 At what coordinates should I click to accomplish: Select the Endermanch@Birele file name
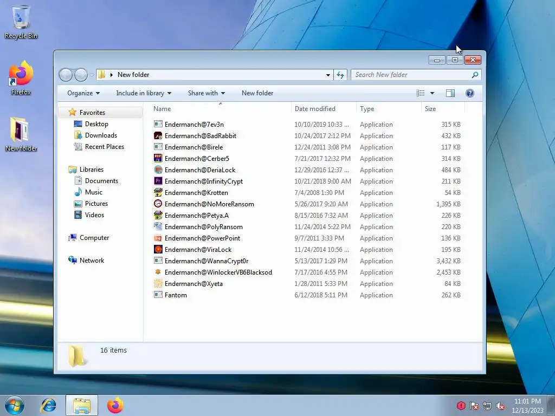[x=193, y=147]
